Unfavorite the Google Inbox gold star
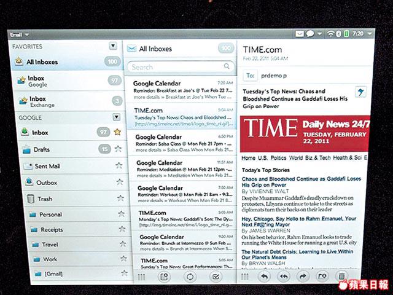Screen dimensions: 393x295 (x=117, y=132)
